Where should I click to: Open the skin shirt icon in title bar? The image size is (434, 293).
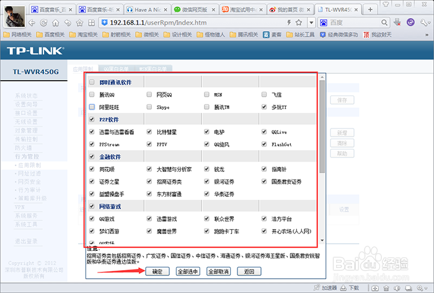coord(386,4)
